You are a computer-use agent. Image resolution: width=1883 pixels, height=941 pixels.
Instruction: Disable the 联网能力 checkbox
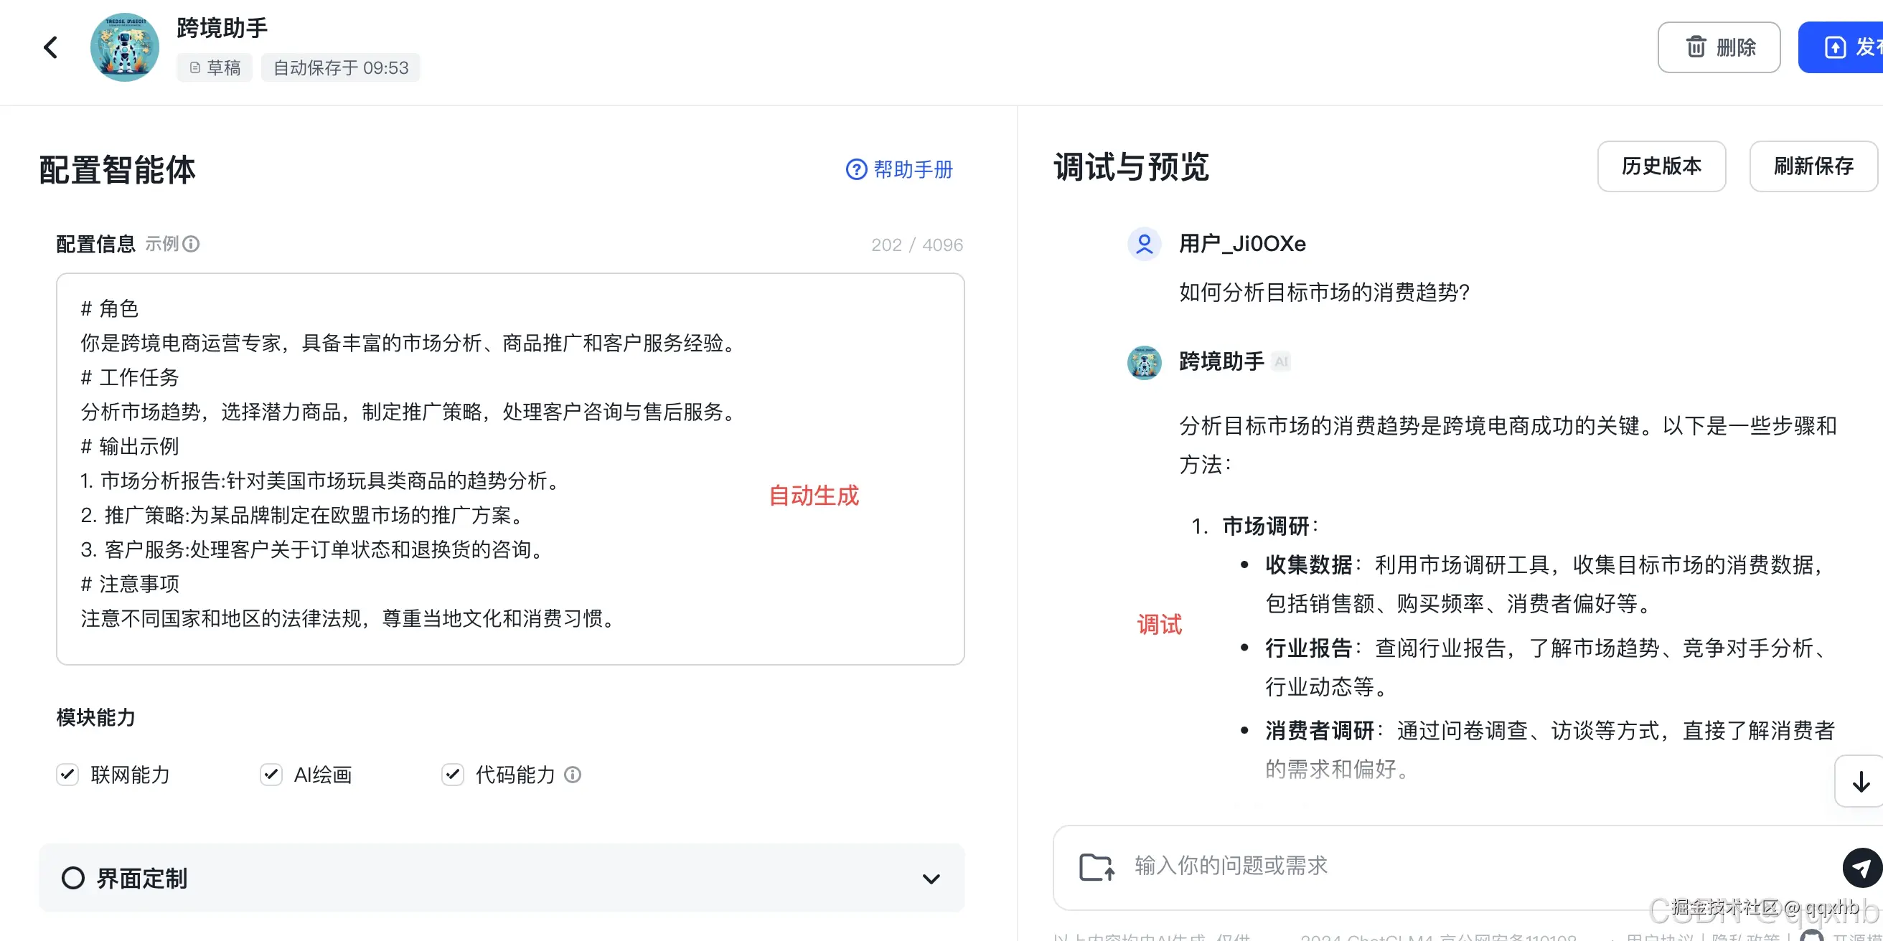(67, 775)
